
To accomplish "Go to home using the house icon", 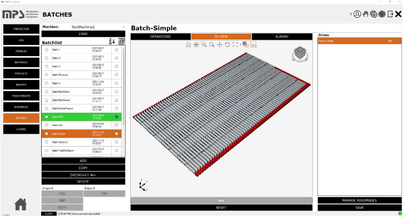I will point(21,204).
